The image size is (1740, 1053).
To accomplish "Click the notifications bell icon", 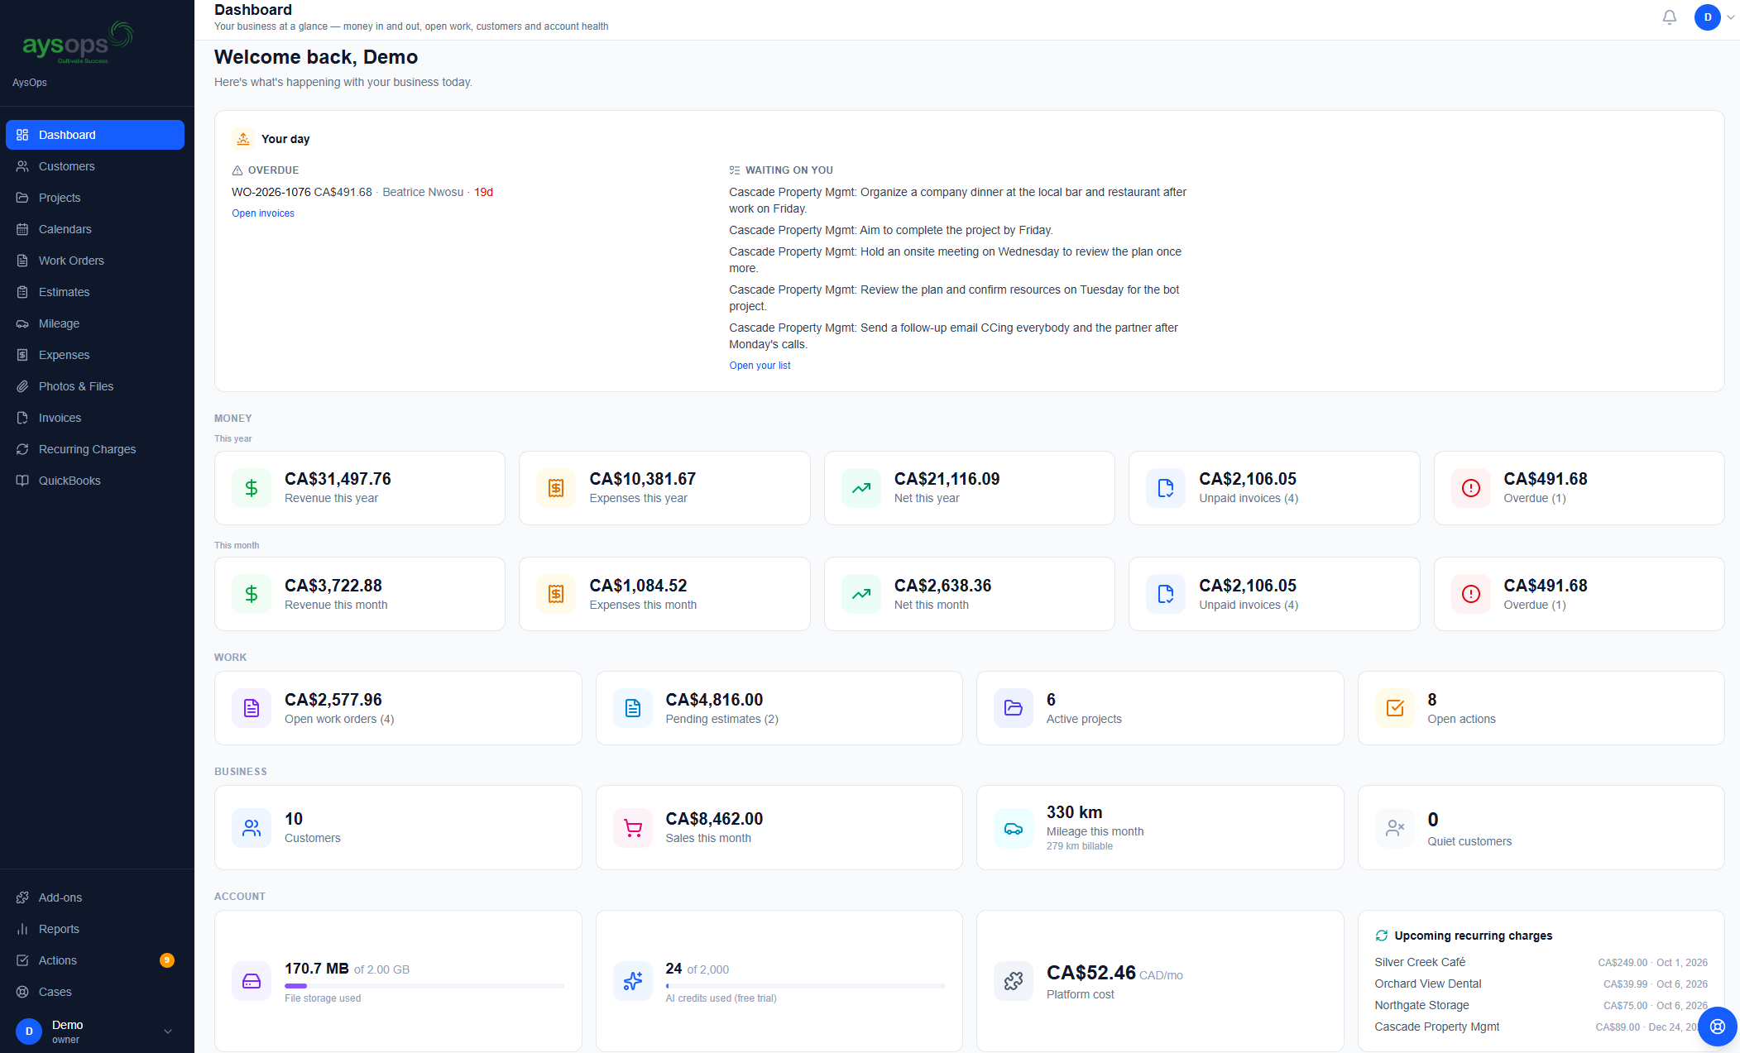I will pyautogui.click(x=1670, y=17).
